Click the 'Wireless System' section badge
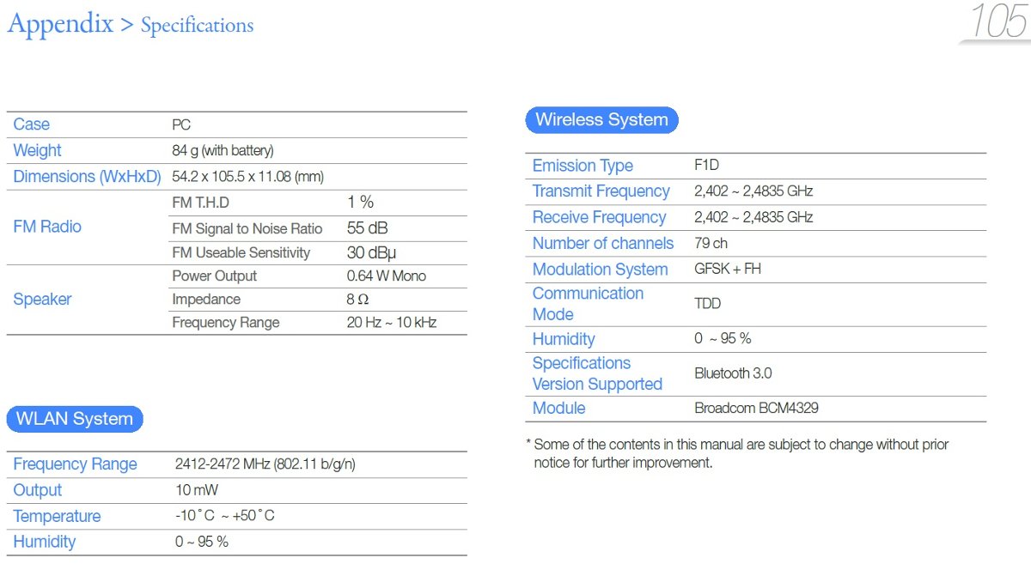1031x570 pixels. (601, 119)
